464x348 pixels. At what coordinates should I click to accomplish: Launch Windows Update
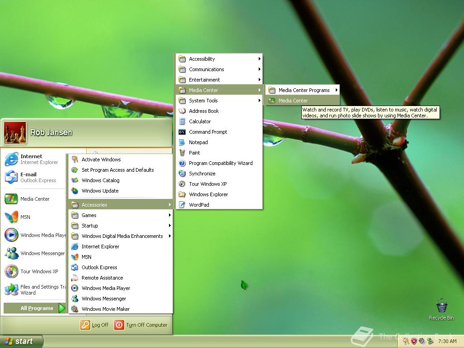pos(121,191)
